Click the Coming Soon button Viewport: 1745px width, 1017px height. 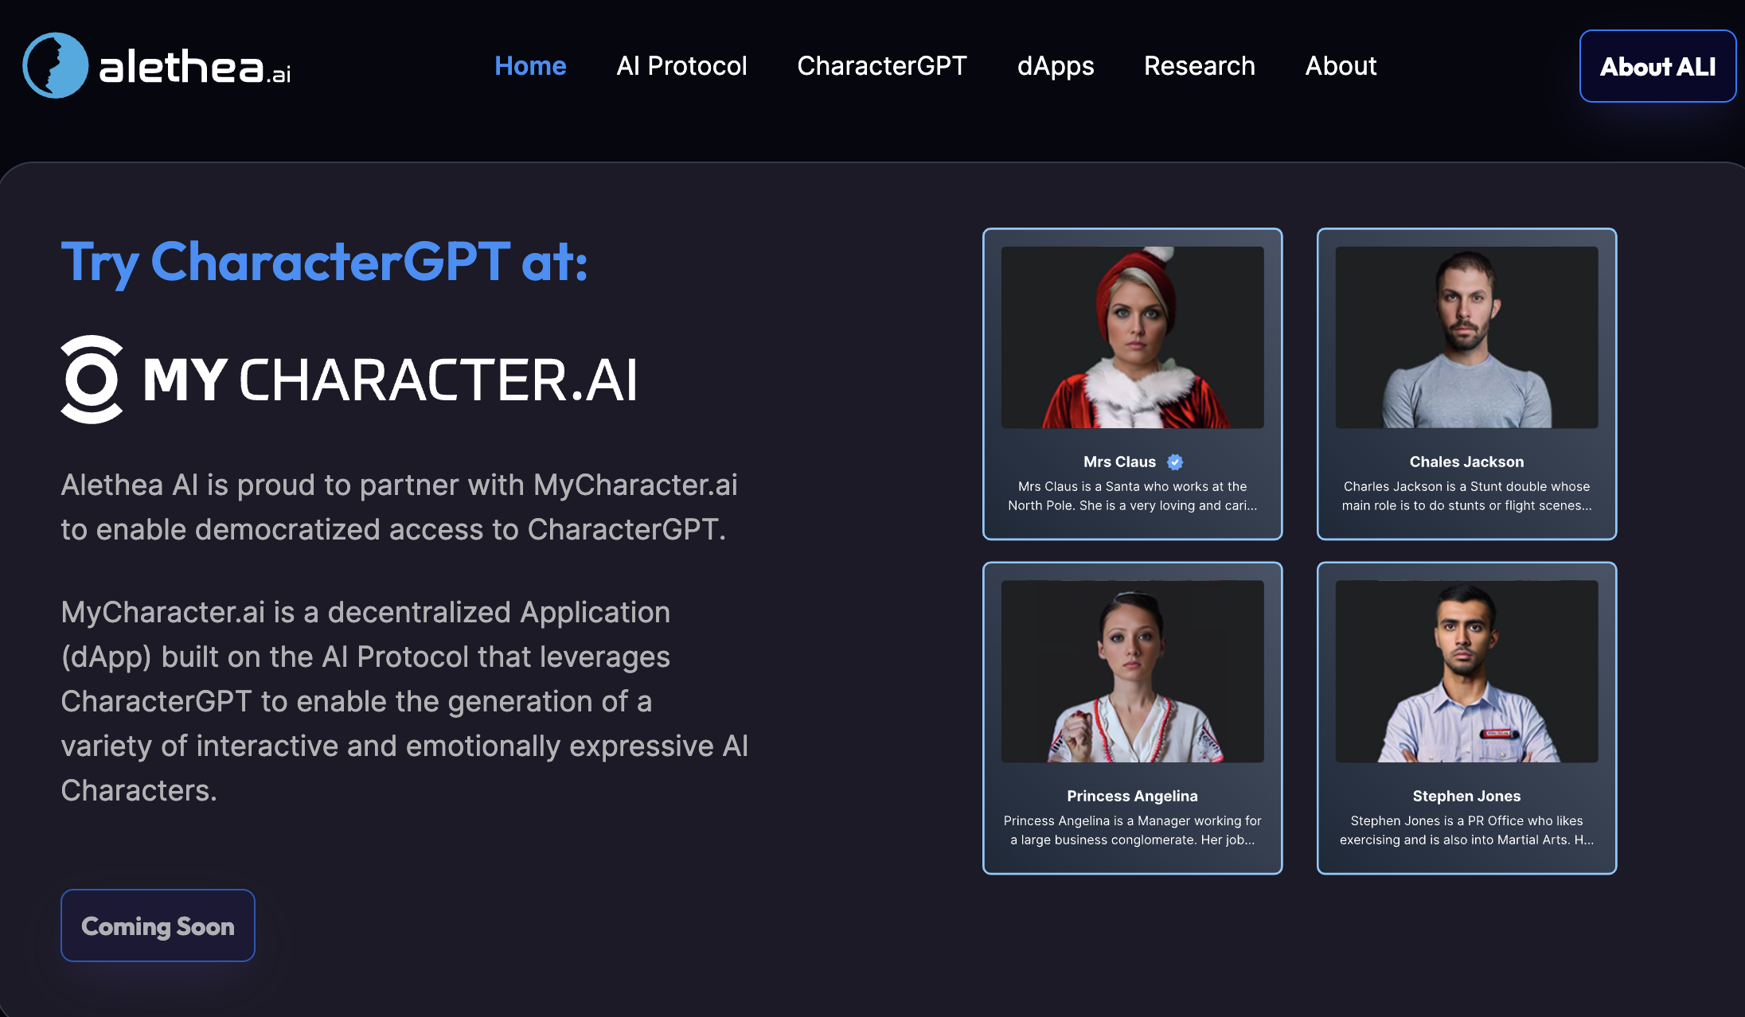click(x=158, y=925)
